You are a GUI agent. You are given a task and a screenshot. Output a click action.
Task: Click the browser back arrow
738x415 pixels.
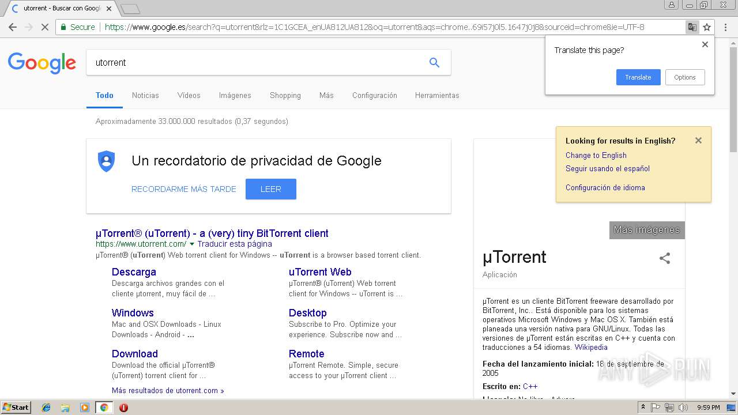pyautogui.click(x=13, y=27)
